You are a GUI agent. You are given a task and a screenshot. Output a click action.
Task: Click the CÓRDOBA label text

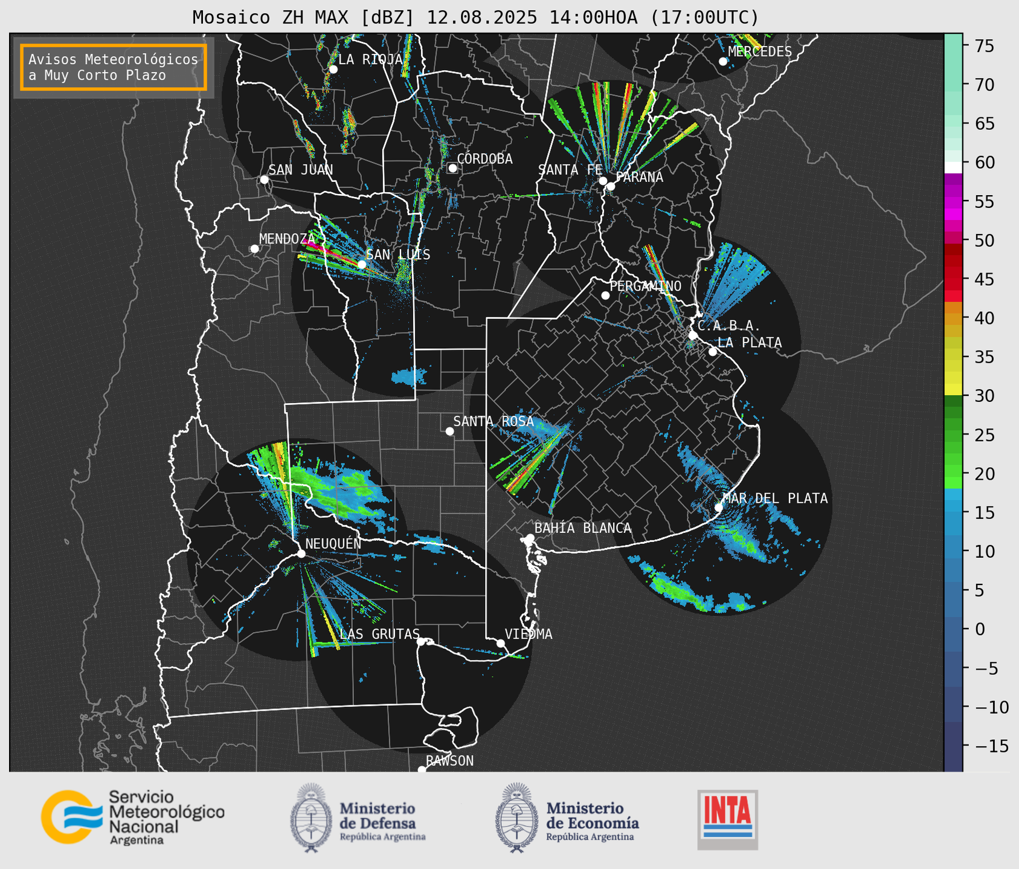(484, 159)
